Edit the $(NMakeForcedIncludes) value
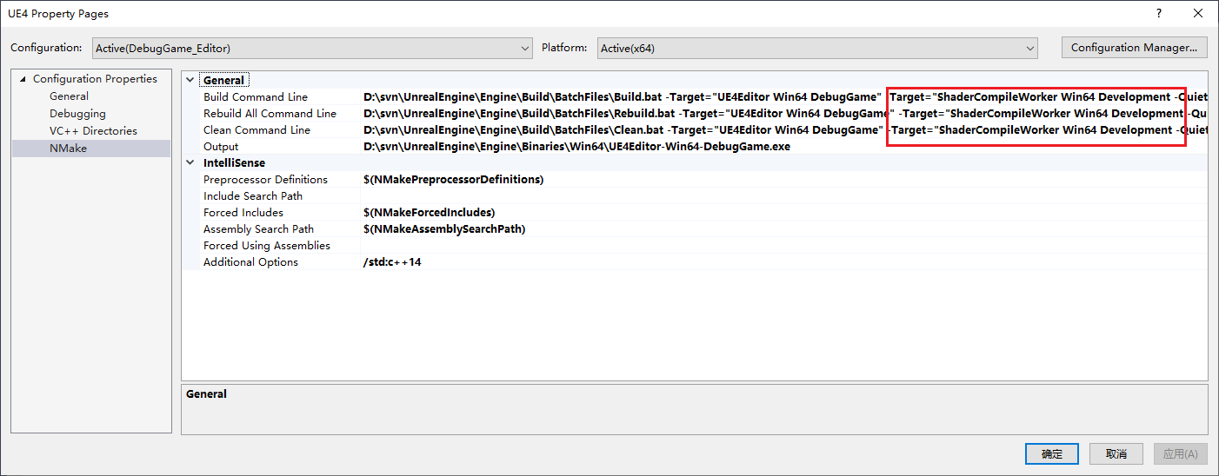The image size is (1219, 476). tap(784, 213)
